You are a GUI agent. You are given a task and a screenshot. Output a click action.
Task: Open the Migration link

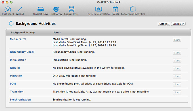[16, 76]
